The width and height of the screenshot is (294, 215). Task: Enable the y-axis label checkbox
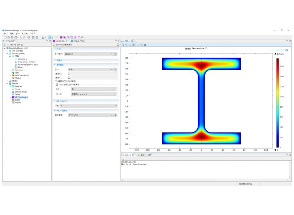click(69, 78)
